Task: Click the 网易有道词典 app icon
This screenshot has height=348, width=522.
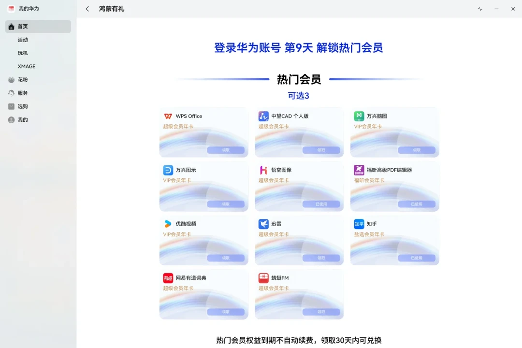Action: coord(168,278)
